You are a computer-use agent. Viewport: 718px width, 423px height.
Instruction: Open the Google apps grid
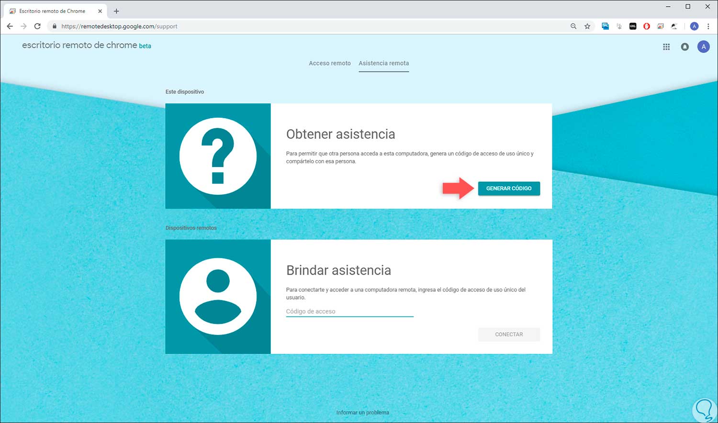(x=666, y=47)
